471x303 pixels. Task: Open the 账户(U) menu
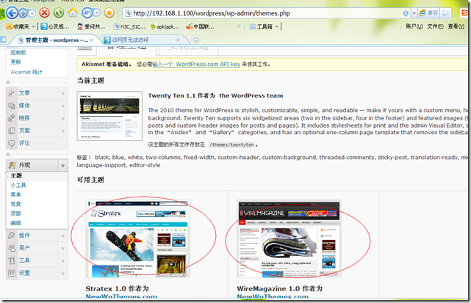pos(414,26)
